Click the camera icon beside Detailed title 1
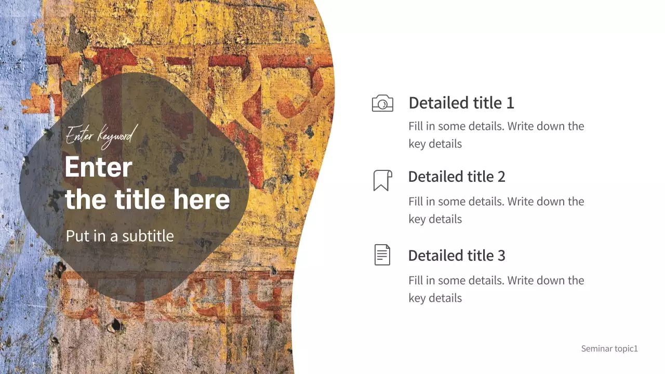Viewport: 665px width, 374px height. pos(382,103)
